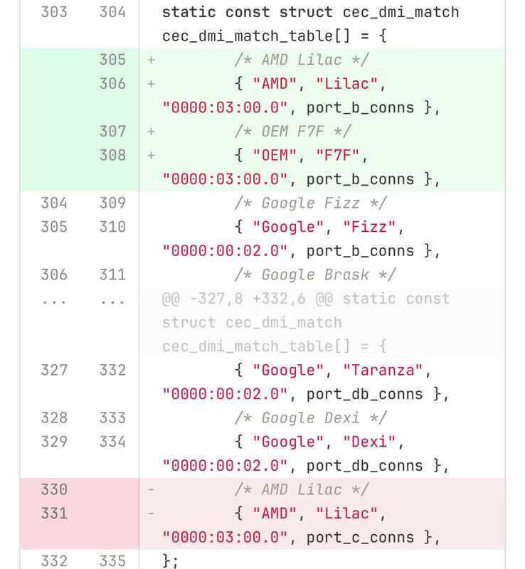The width and height of the screenshot is (525, 569).
Task: Click old line number 330
Action: [54, 490]
